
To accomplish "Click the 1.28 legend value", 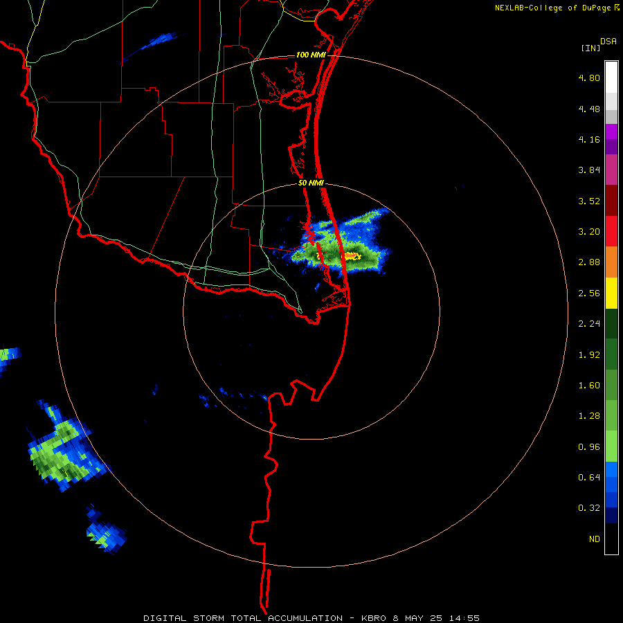I will (589, 416).
